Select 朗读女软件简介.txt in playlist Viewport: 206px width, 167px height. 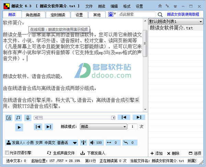point(176,28)
